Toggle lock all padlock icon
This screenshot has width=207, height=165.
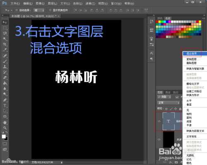coord(180,109)
